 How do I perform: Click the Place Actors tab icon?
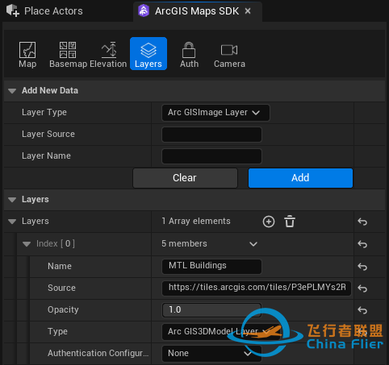tap(13, 10)
